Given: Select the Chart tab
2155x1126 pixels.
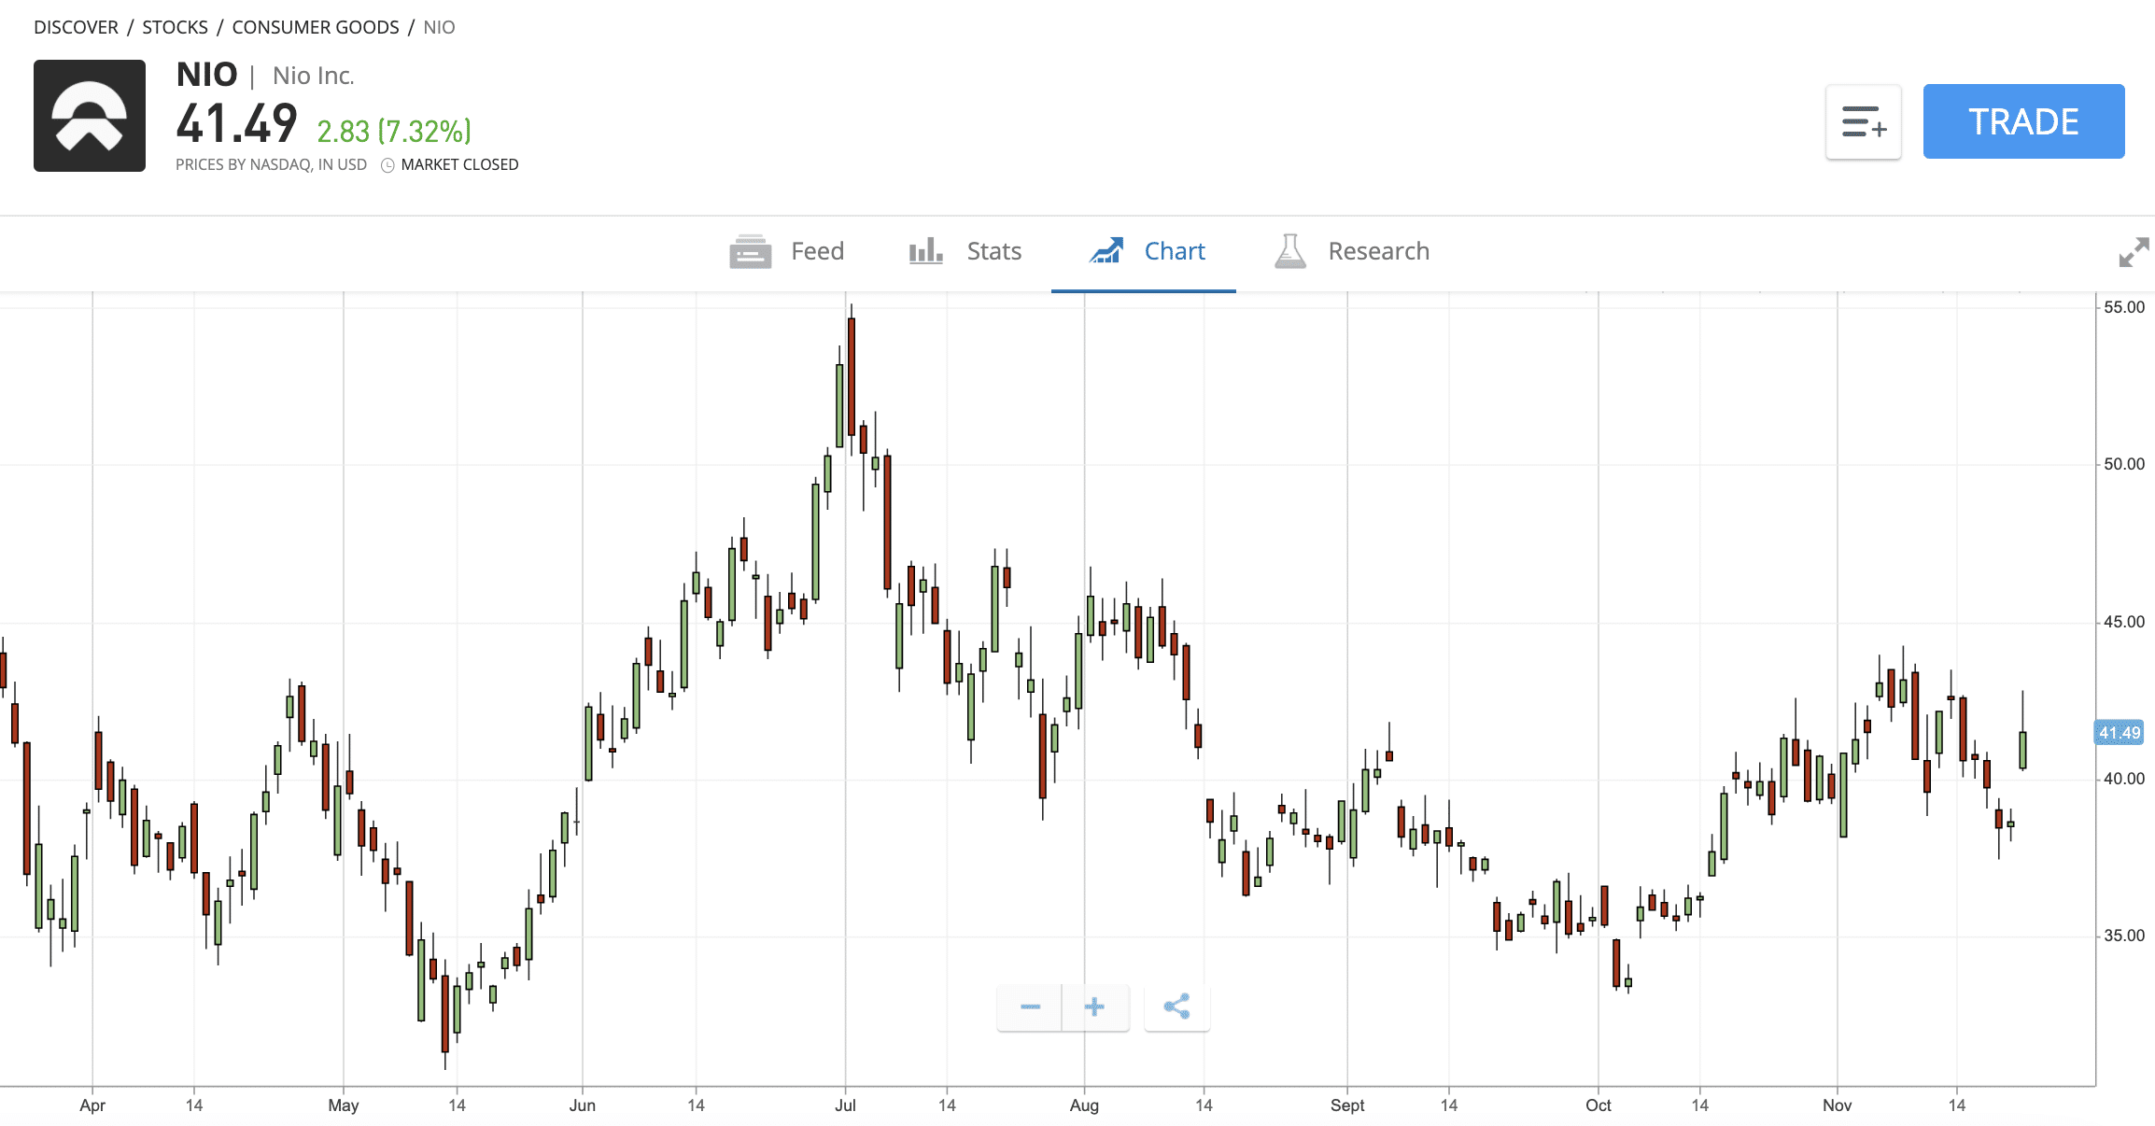Looking at the screenshot, I should (x=1146, y=251).
